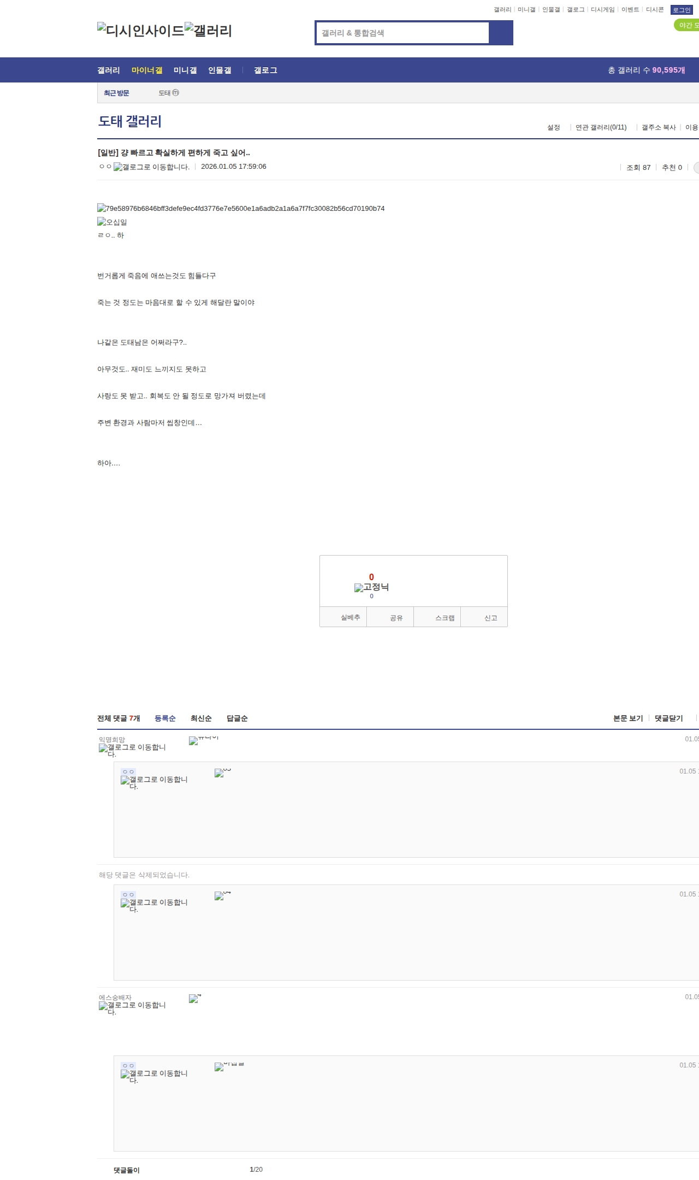Viewport: 699px width, 1180px height.
Task: Open the 오십일 image in the post
Action: coord(112,222)
